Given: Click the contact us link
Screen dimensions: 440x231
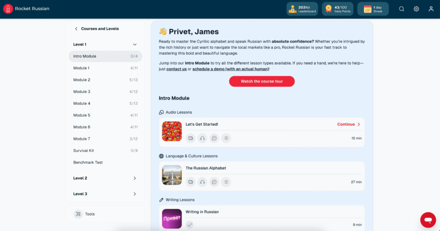Looking at the screenshot, I should (177, 69).
